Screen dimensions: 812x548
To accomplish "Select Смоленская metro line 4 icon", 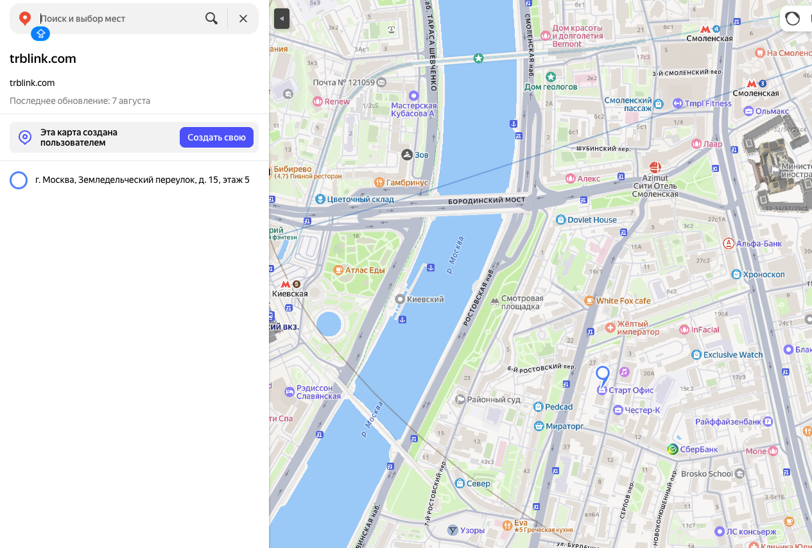I will point(705,29).
